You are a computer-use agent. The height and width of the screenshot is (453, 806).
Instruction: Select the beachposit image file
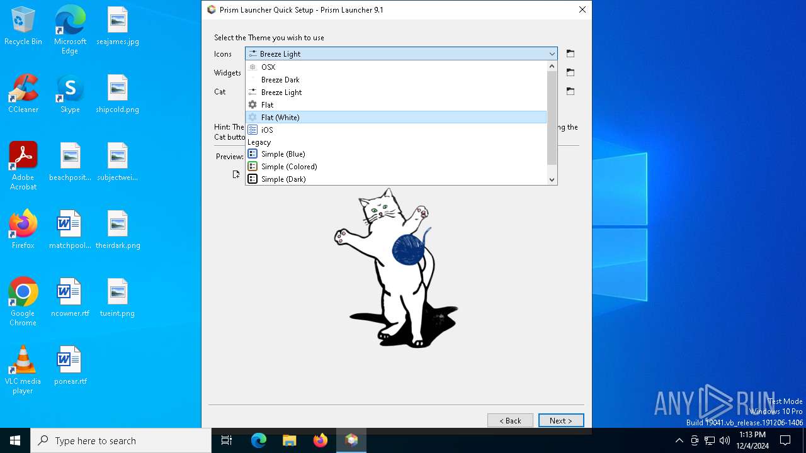coord(70,162)
